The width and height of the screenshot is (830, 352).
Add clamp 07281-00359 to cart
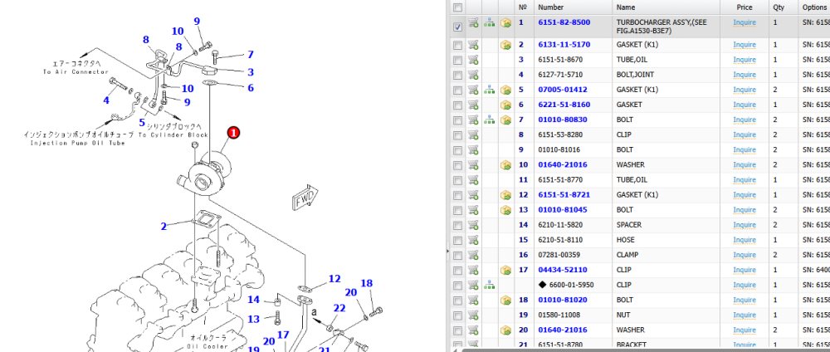point(473,255)
